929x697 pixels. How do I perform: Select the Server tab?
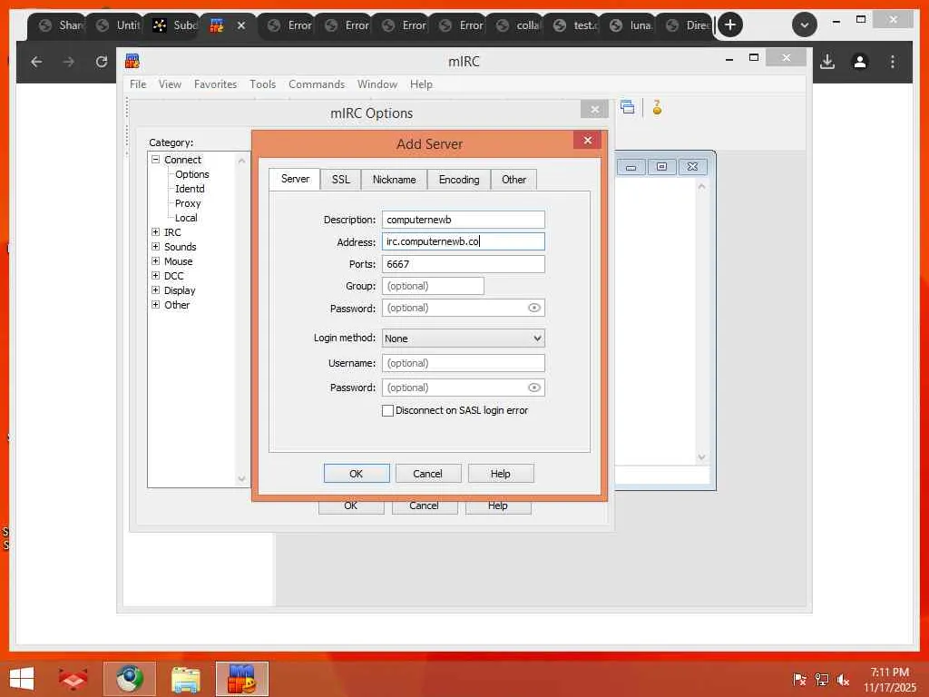coord(295,179)
